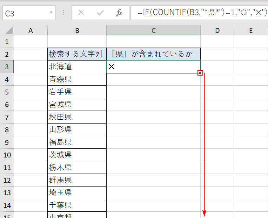Select row 2 header

tap(7, 54)
